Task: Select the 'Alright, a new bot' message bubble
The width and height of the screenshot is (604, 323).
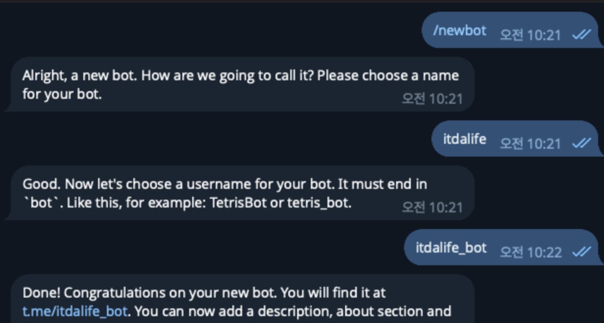Action: coord(240,85)
